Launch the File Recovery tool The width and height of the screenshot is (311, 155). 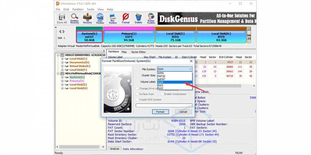pyautogui.click(x=87, y=18)
